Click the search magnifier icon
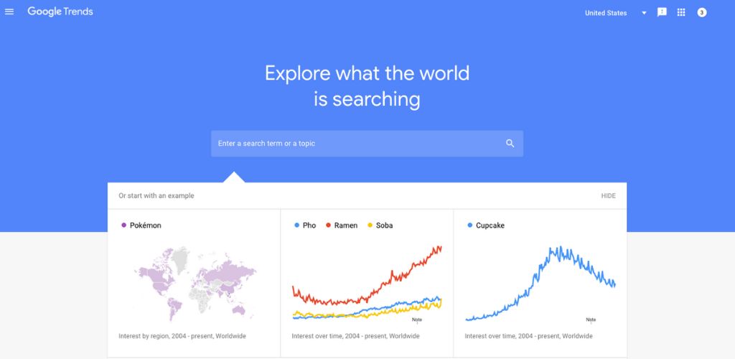Screen dimensions: 735x359 [510, 144]
